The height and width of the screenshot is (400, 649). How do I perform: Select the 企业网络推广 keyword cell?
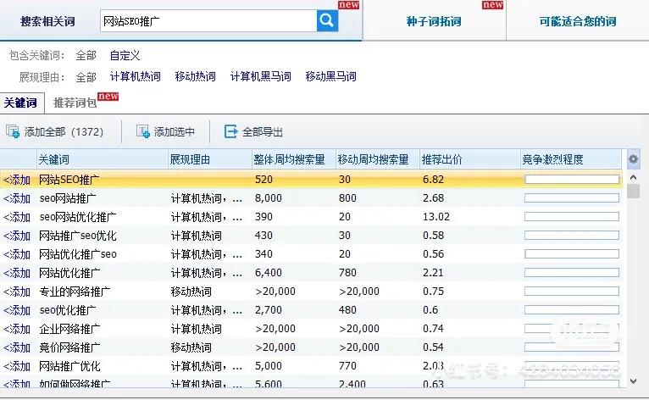tap(69, 329)
